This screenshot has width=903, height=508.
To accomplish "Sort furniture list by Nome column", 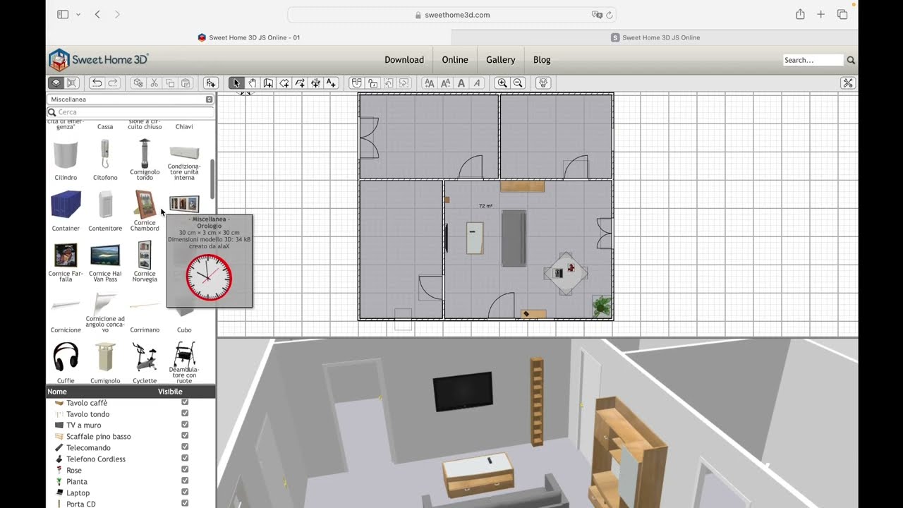I will coord(57,392).
